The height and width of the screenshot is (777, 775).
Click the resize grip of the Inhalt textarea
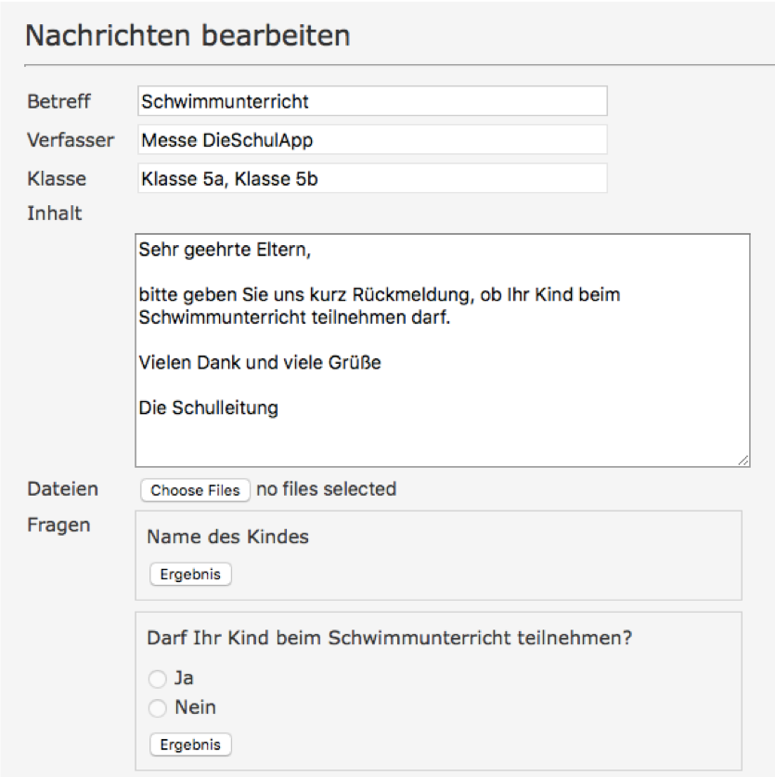click(x=743, y=460)
